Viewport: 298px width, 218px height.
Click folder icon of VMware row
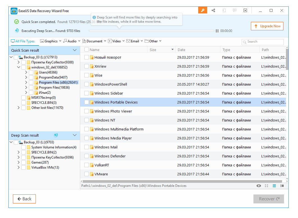click(x=92, y=174)
